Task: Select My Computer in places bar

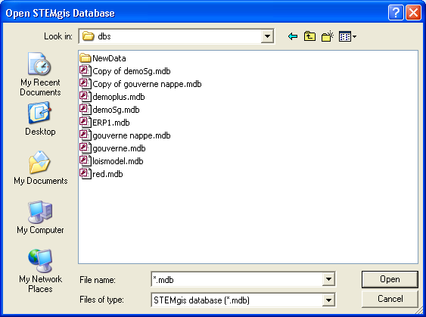Action: point(40,217)
